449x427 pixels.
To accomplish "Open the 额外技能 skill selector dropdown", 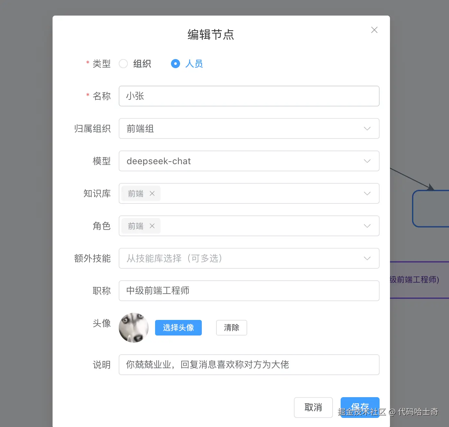I will click(249, 258).
